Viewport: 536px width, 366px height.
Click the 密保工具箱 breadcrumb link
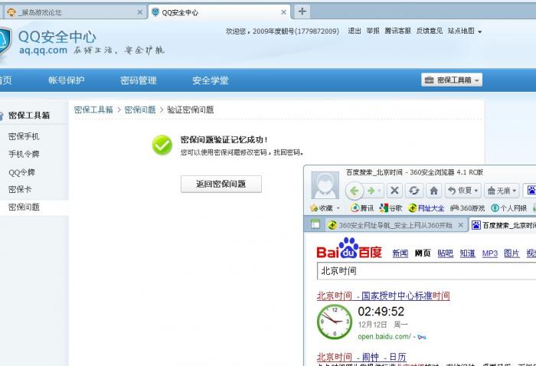click(x=93, y=109)
